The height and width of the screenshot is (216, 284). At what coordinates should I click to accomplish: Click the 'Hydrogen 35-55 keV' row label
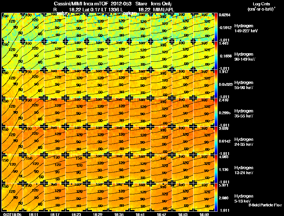[244, 113]
